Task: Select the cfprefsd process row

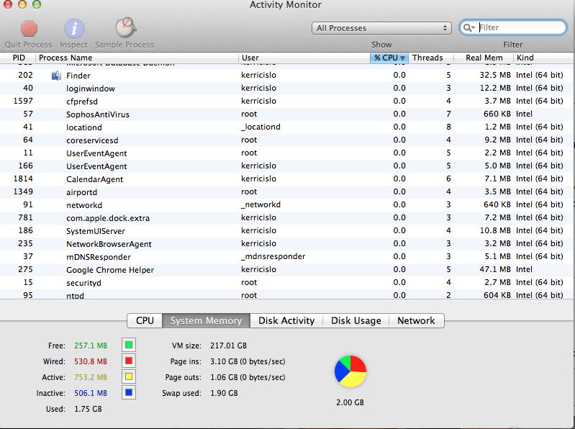Action: (286, 101)
